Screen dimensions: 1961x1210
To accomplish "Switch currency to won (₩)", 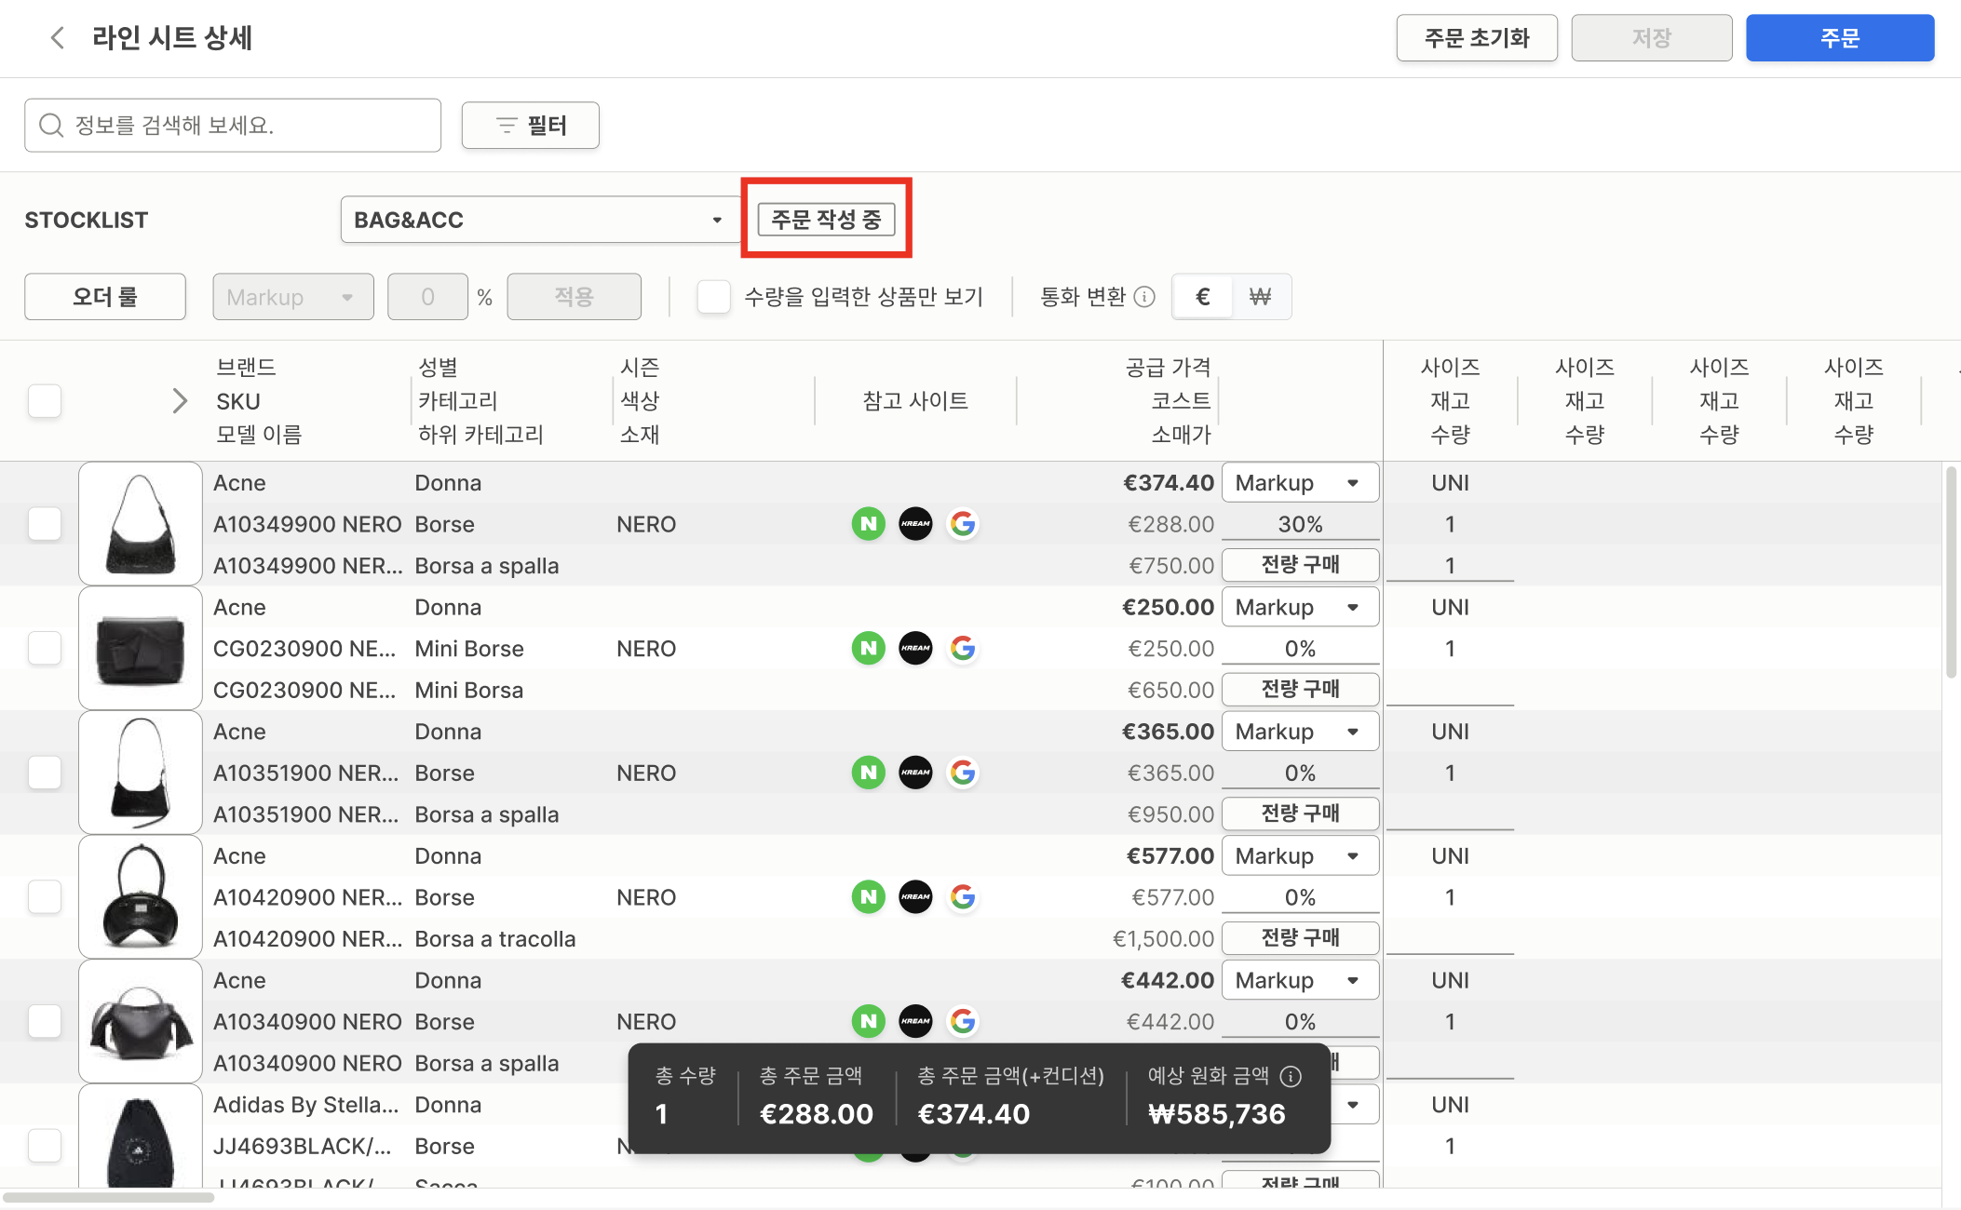I will pos(1260,297).
